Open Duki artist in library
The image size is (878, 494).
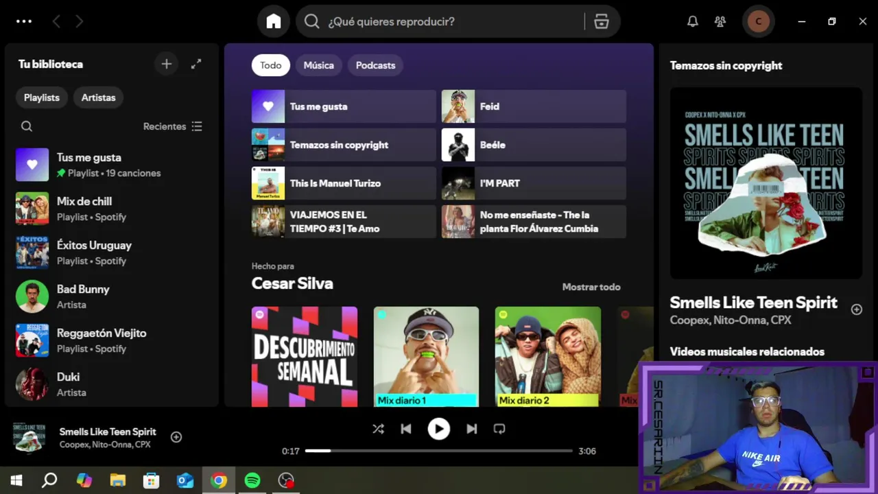(111, 384)
